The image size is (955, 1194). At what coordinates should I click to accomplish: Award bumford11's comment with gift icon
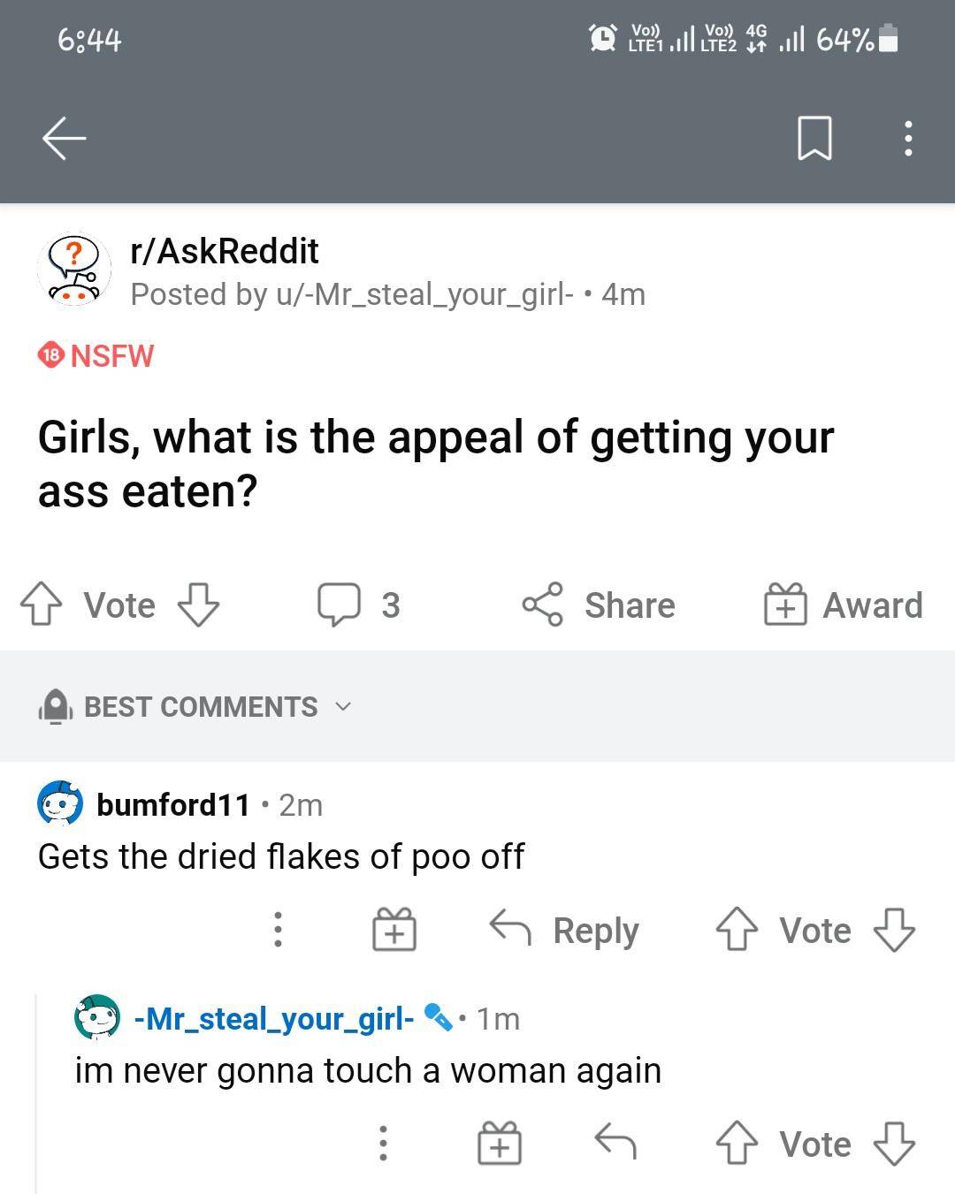[x=393, y=930]
